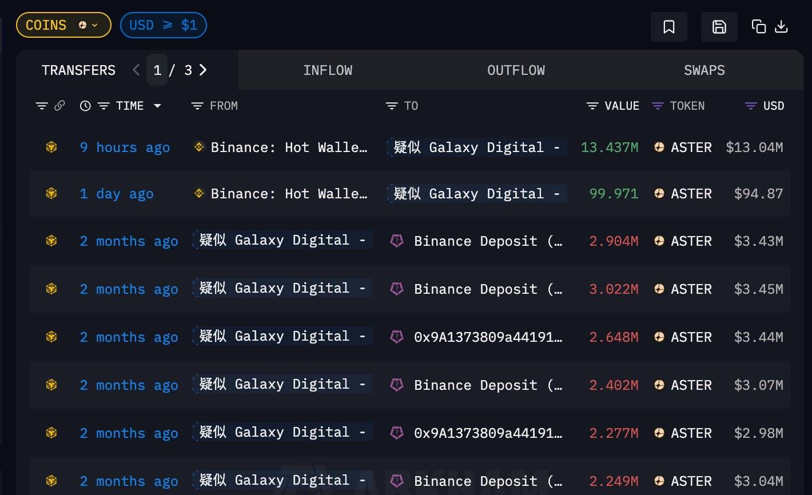Image resolution: width=812 pixels, height=495 pixels.
Task: Toggle TIME column sort arrow
Action: [x=157, y=106]
